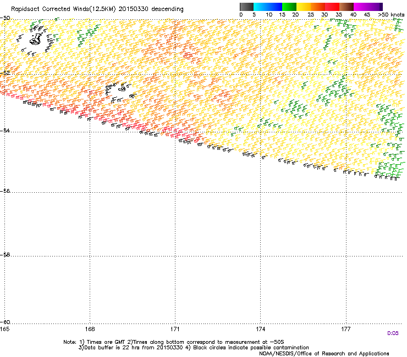Screen dimensions: 407x357
Task: Click the '-60' latitude axis label
Action: (5, 322)
